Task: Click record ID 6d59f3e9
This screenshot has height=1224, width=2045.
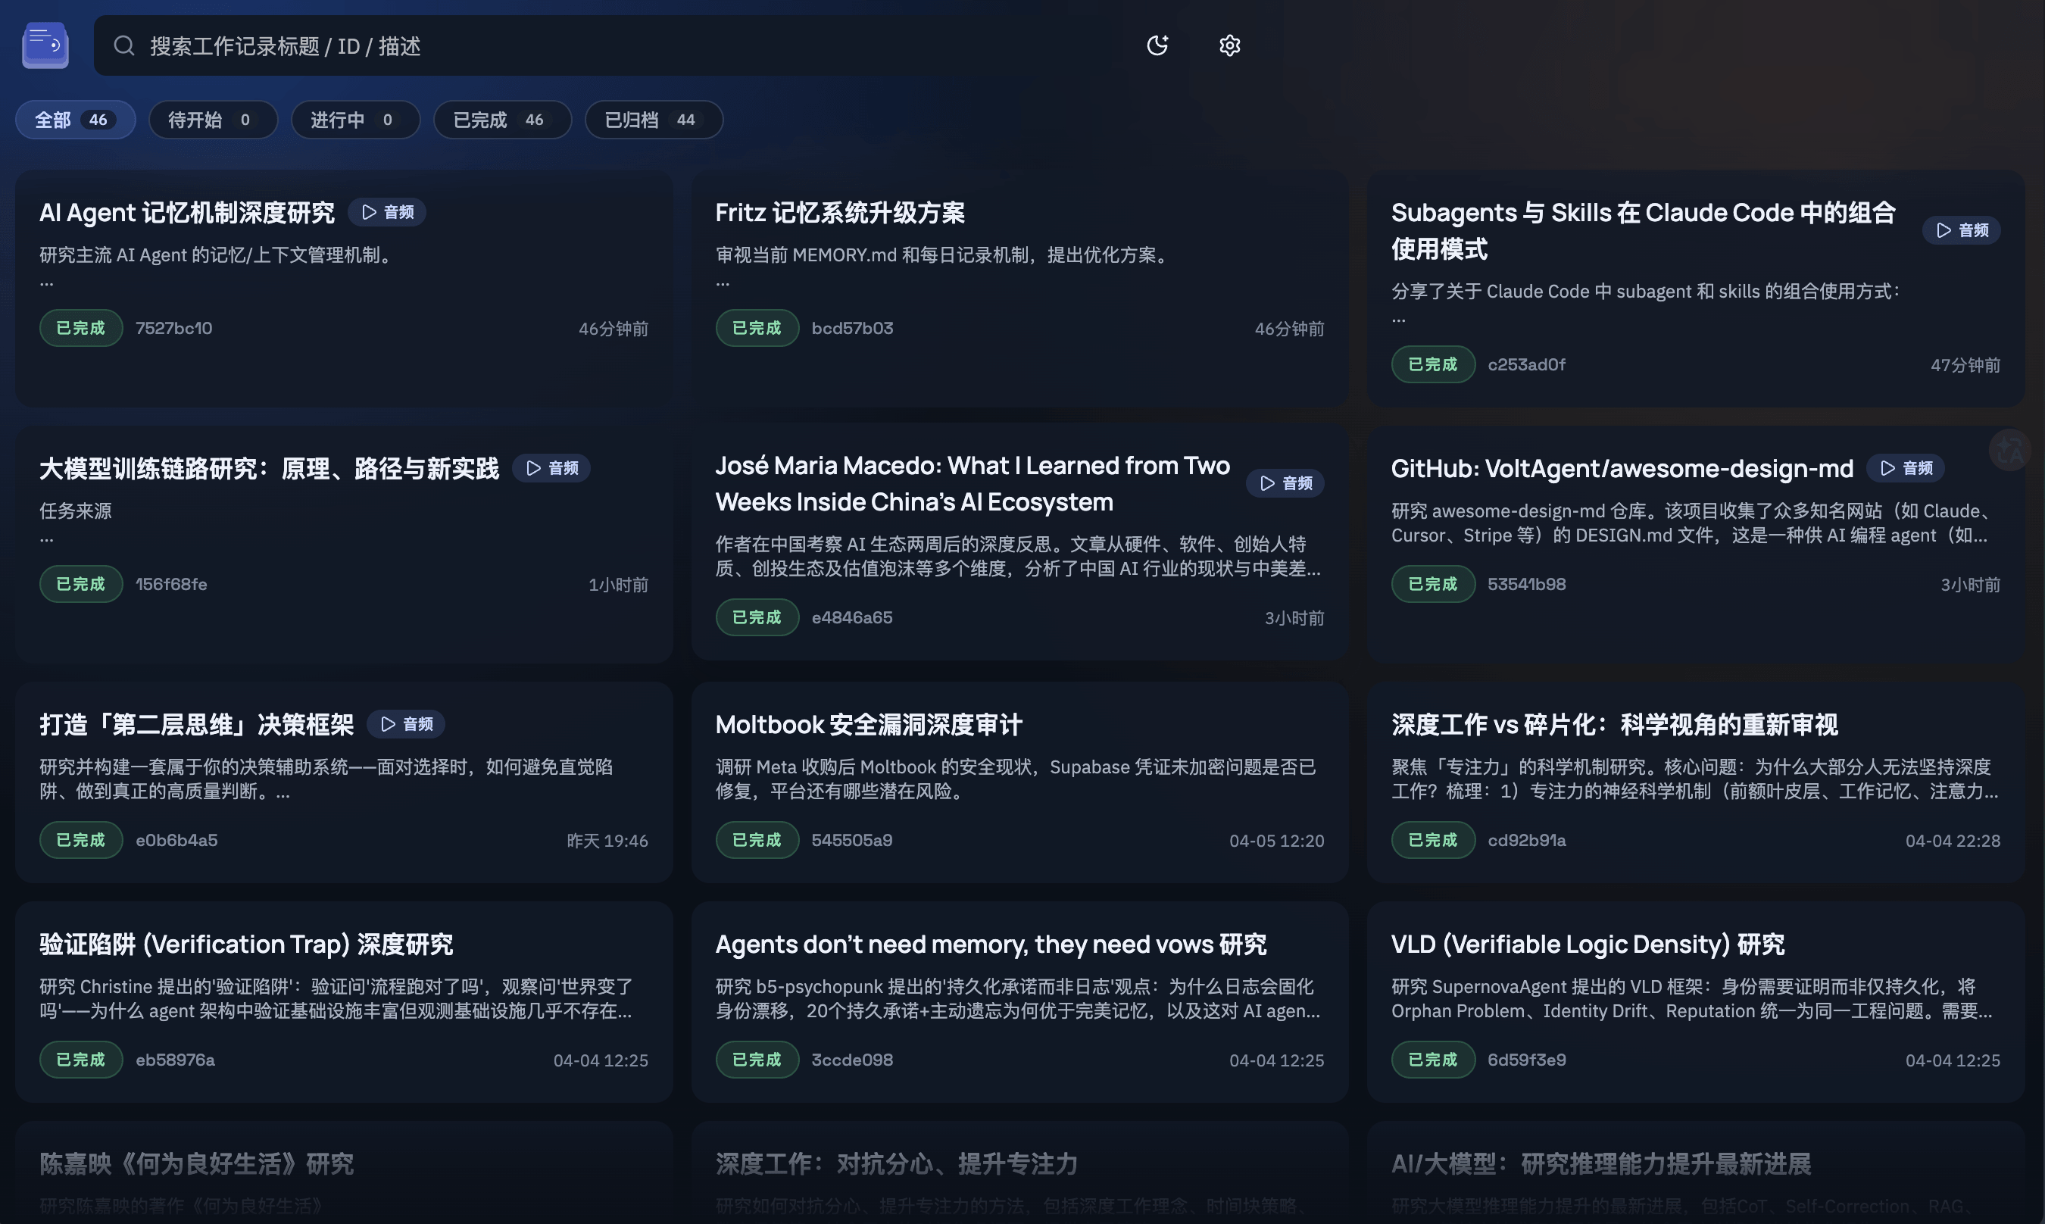Action: (x=1526, y=1059)
